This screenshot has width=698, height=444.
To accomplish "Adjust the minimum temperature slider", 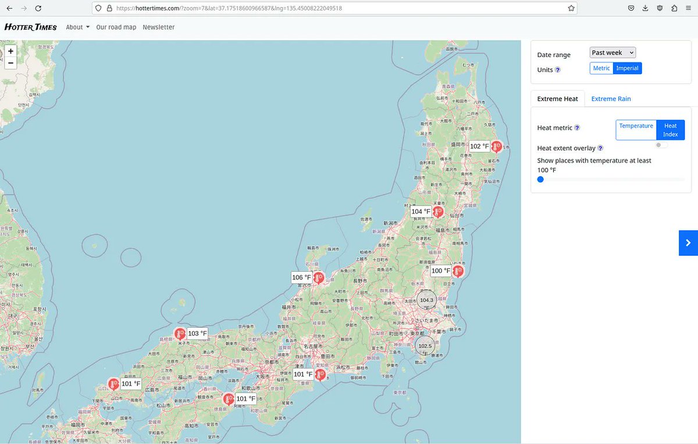I will click(x=540, y=179).
